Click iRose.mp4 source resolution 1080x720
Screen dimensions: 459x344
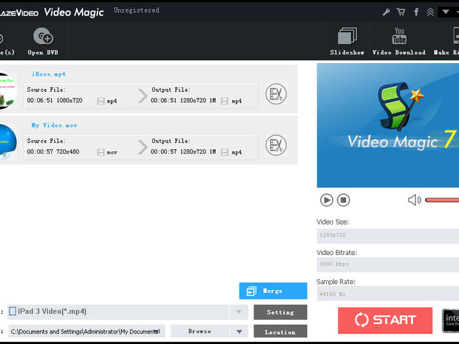point(69,100)
